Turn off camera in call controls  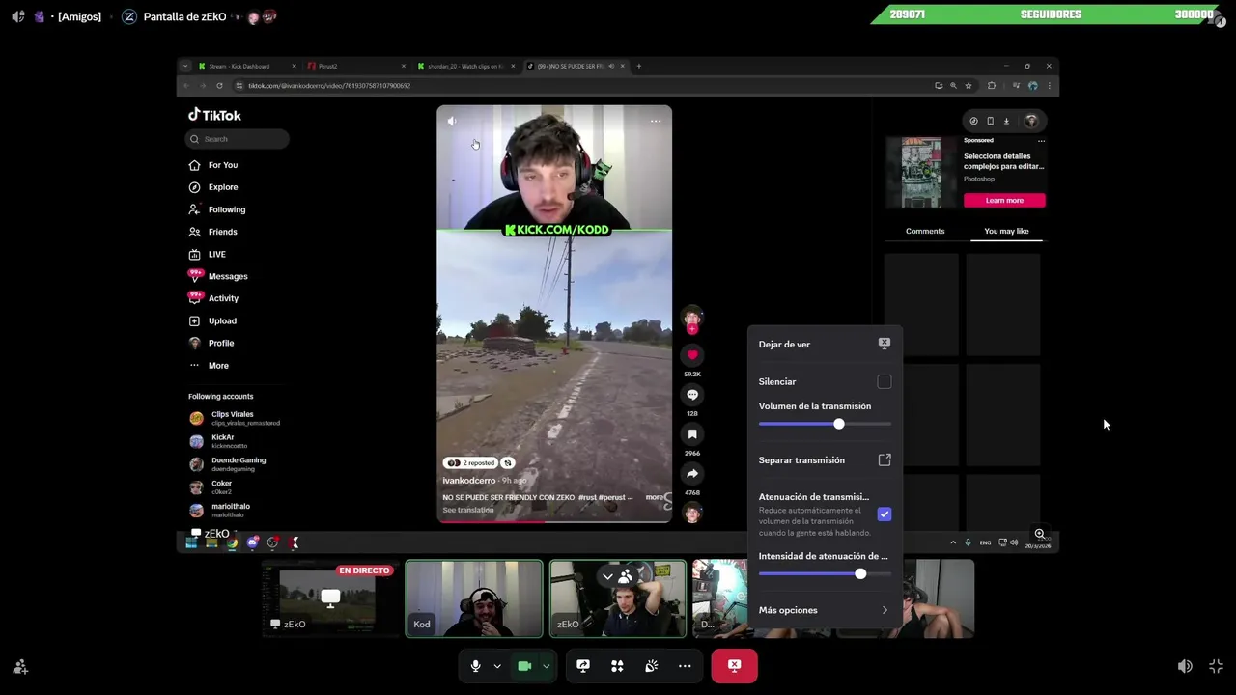(x=524, y=666)
